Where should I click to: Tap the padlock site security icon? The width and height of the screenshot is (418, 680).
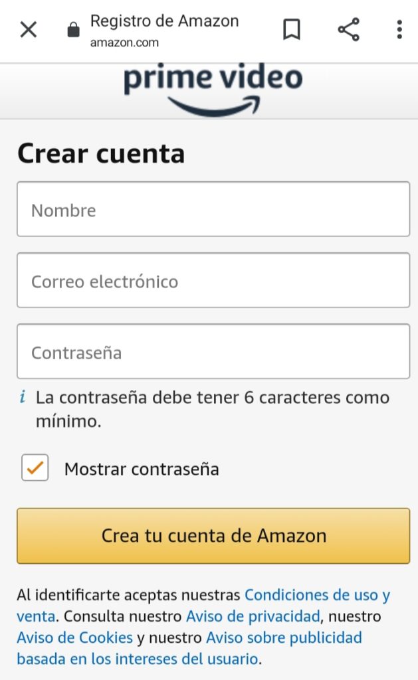(73, 30)
